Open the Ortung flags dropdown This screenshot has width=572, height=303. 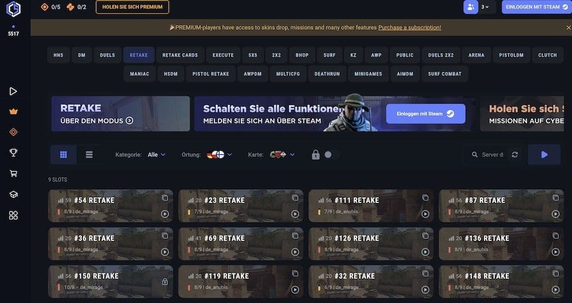coord(219,154)
